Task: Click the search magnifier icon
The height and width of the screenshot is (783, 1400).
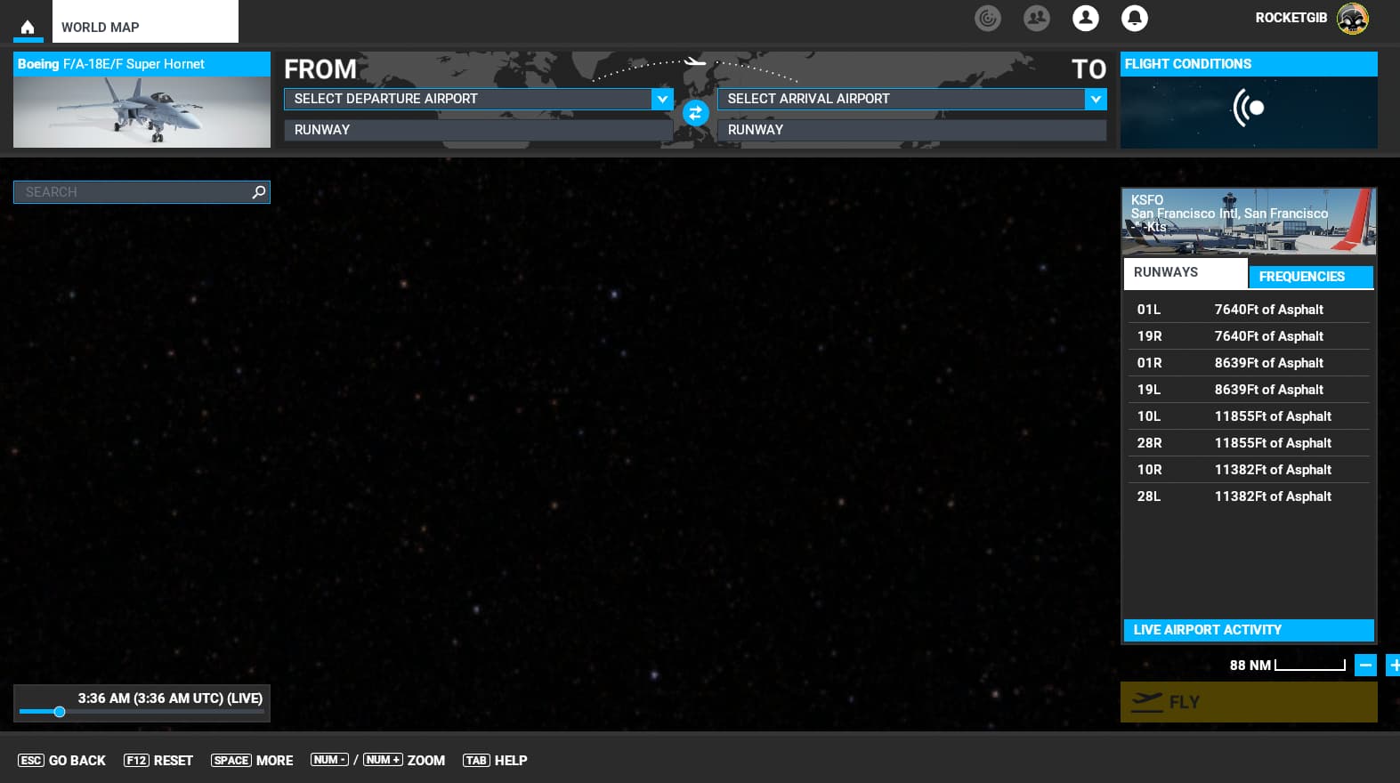Action: (259, 191)
